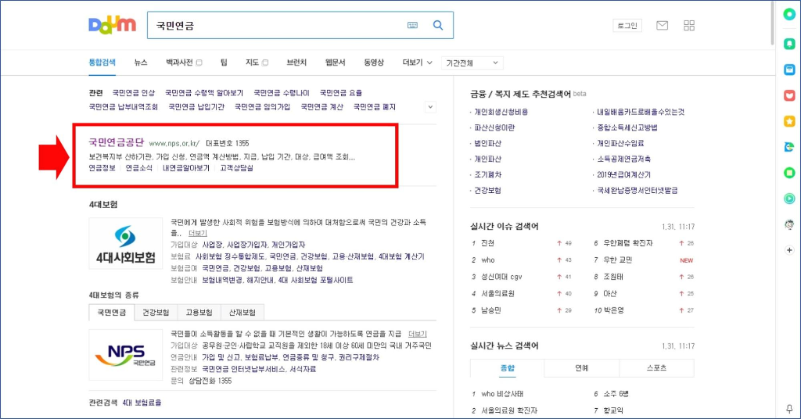The width and height of the screenshot is (801, 419).
Task: Select the 고용보험 insurance tab
Action: coord(199,313)
